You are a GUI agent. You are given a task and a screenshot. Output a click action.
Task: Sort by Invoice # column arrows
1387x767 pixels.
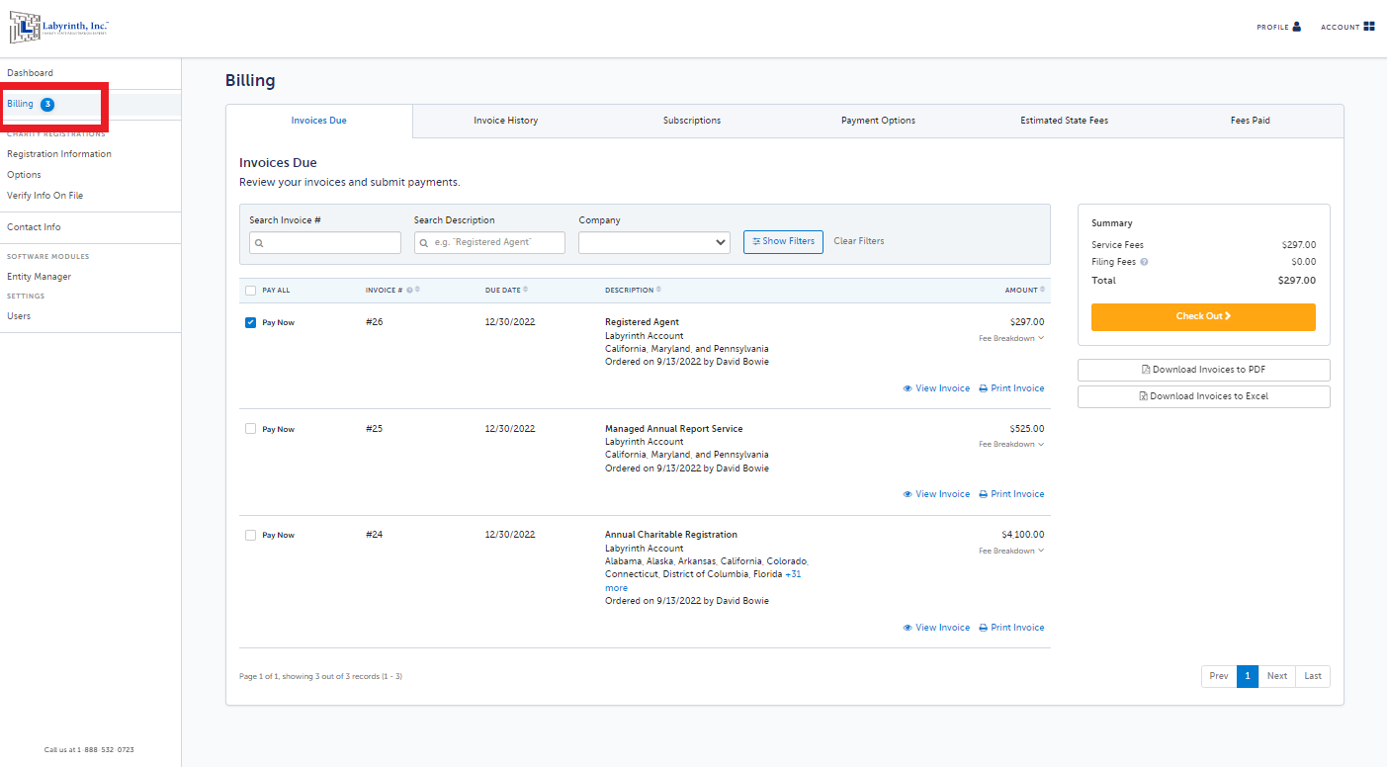point(417,290)
